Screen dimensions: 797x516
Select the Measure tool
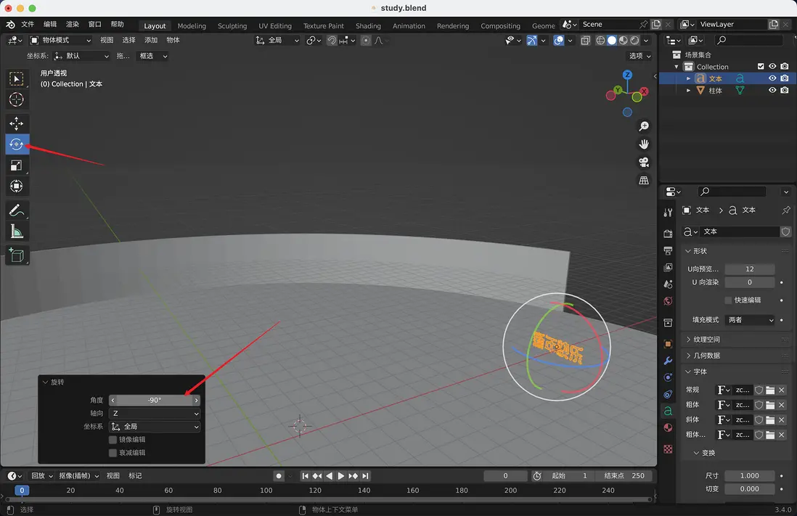[16, 232]
